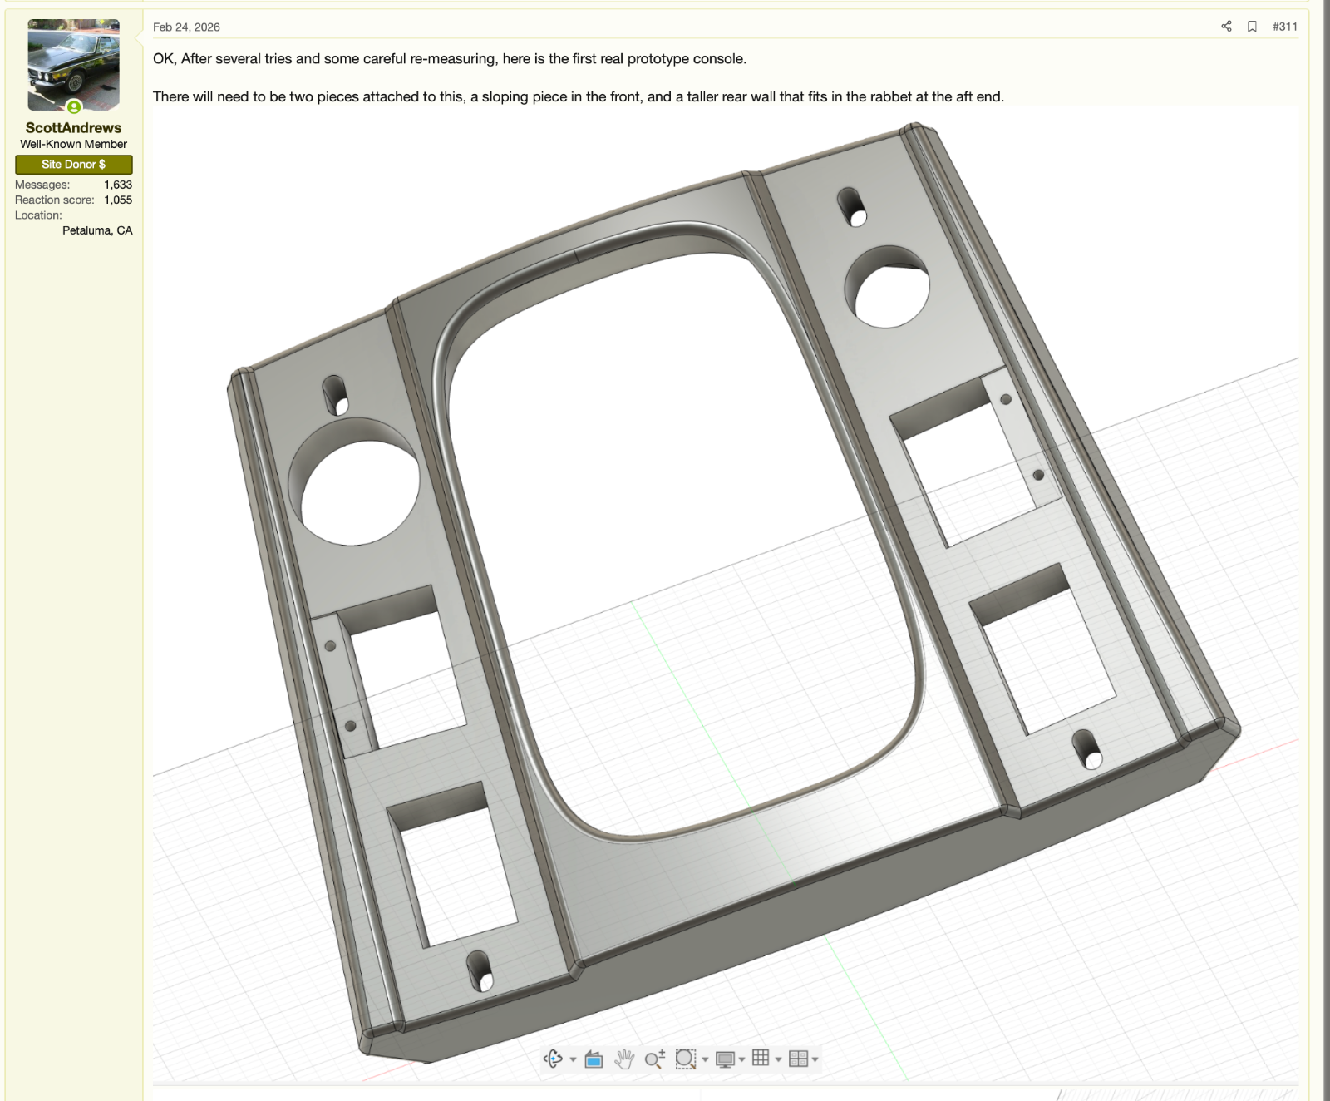The width and height of the screenshot is (1330, 1101).
Task: Click the Zoom Window fit icon
Action: 685,1059
